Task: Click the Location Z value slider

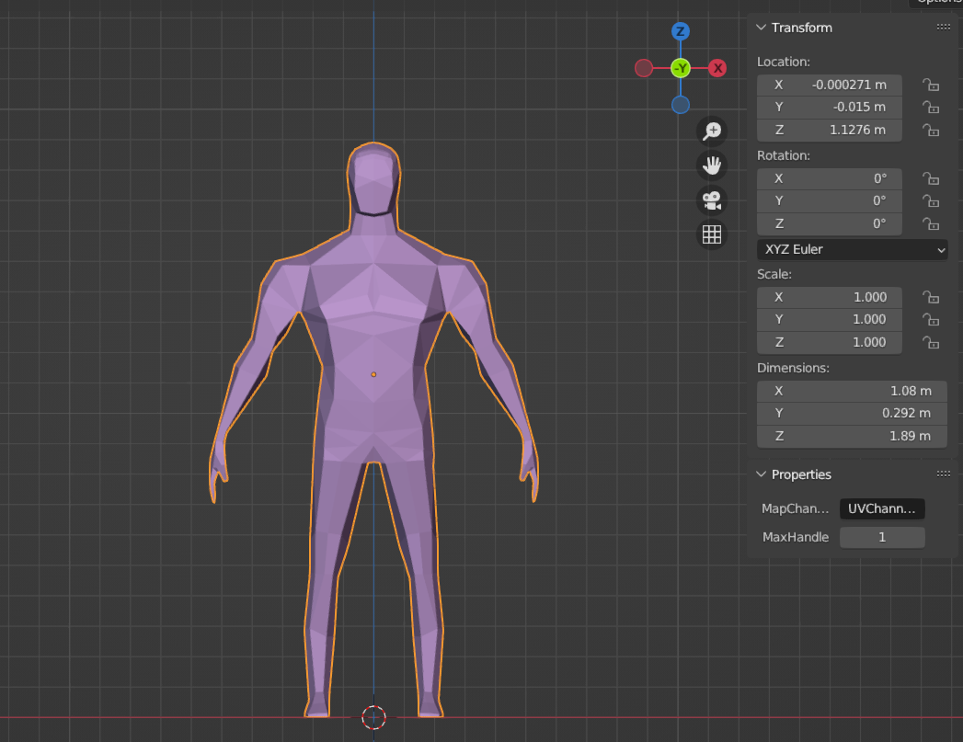Action: click(x=829, y=130)
